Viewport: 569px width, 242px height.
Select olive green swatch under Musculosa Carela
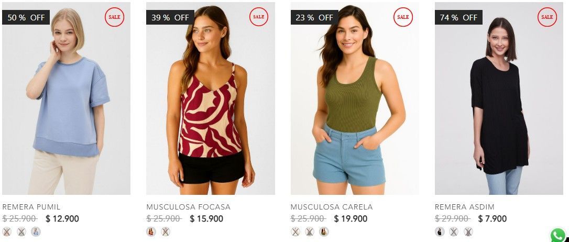[x=324, y=232]
